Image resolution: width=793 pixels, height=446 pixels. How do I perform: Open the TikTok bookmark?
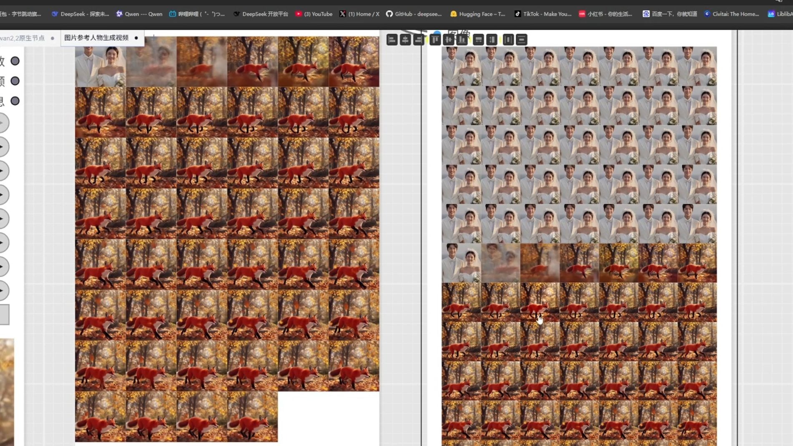(542, 14)
